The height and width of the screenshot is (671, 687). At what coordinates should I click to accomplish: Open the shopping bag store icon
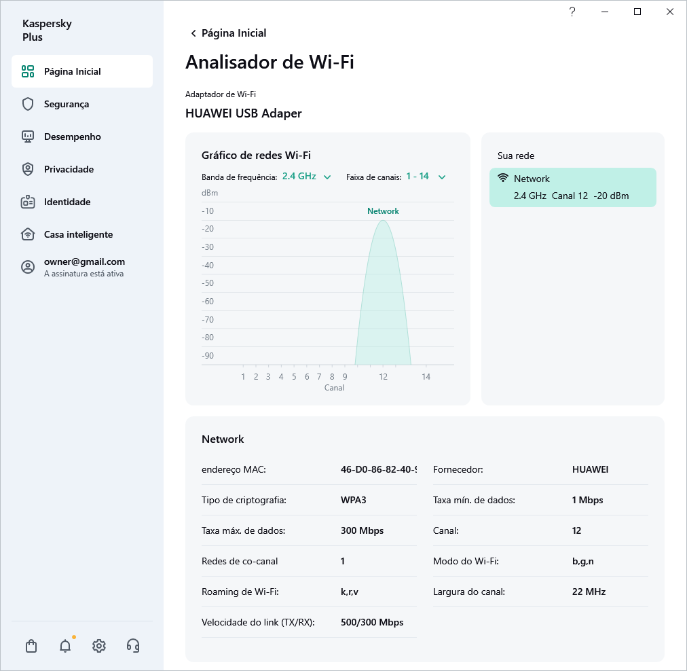(31, 646)
